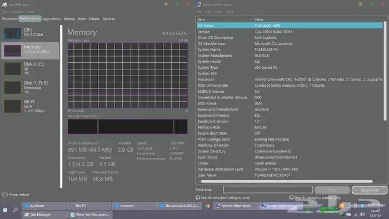This screenshot has width=389, height=219.
Task: Select the CPU performance graph thumbnail
Action: click(x=12, y=33)
